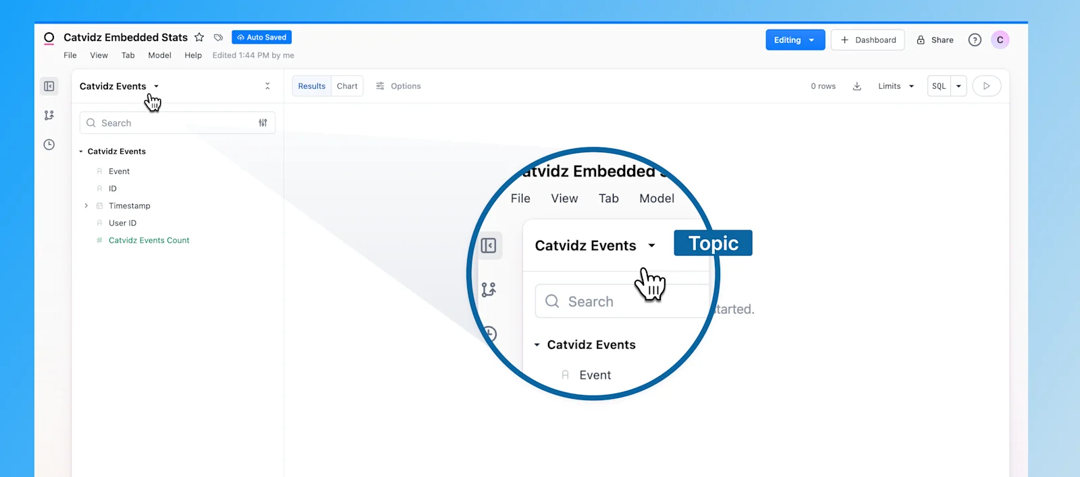The image size is (1080, 477).
Task: Open the Model menu
Action: click(x=159, y=55)
